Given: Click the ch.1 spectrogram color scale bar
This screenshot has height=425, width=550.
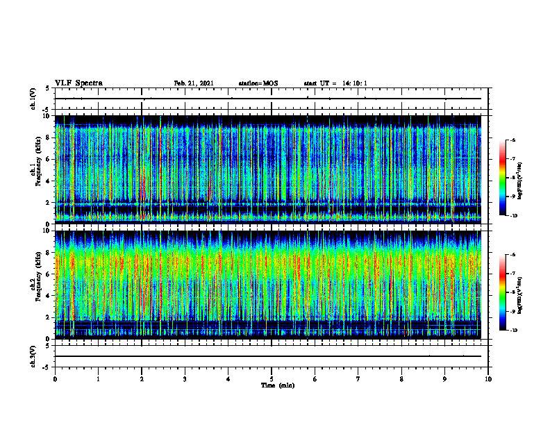Looking at the screenshot, I should (502, 178).
